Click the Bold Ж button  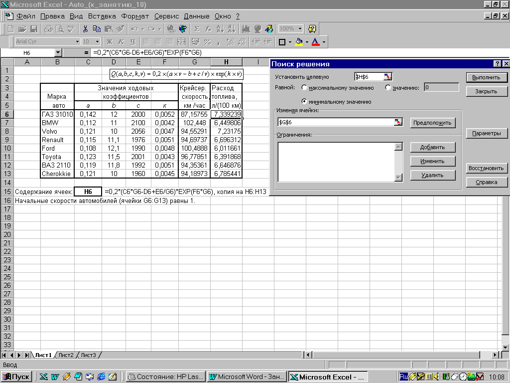point(110,42)
